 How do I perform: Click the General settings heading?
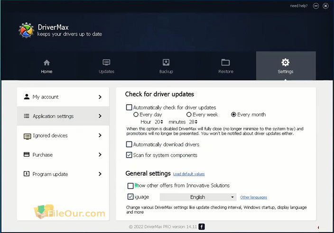tap(148, 173)
